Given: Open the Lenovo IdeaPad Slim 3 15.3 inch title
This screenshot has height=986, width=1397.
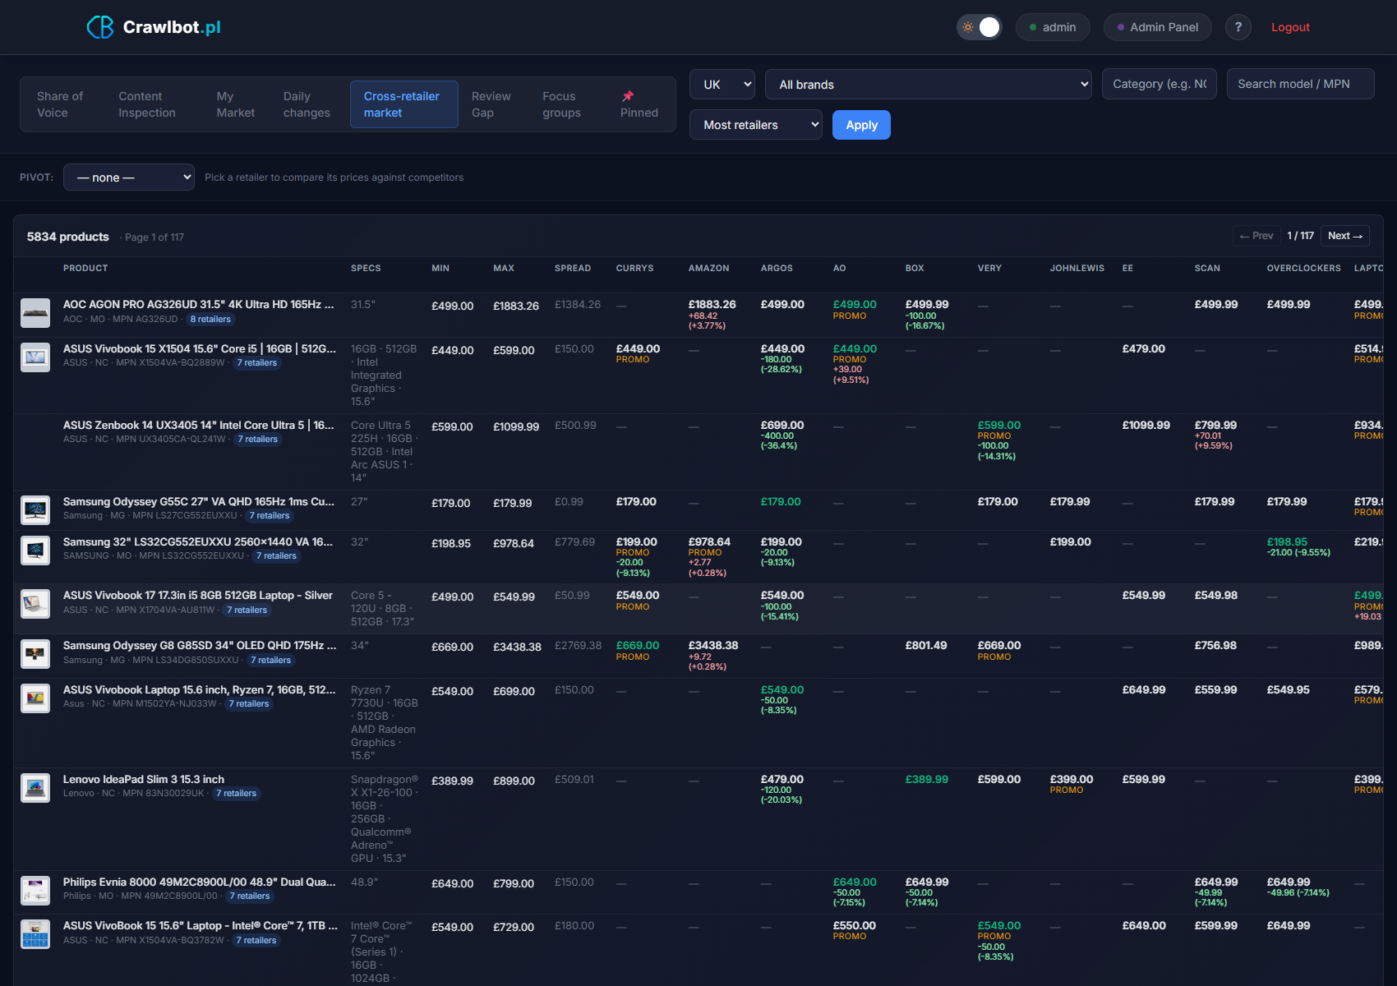Looking at the screenshot, I should point(144,780).
